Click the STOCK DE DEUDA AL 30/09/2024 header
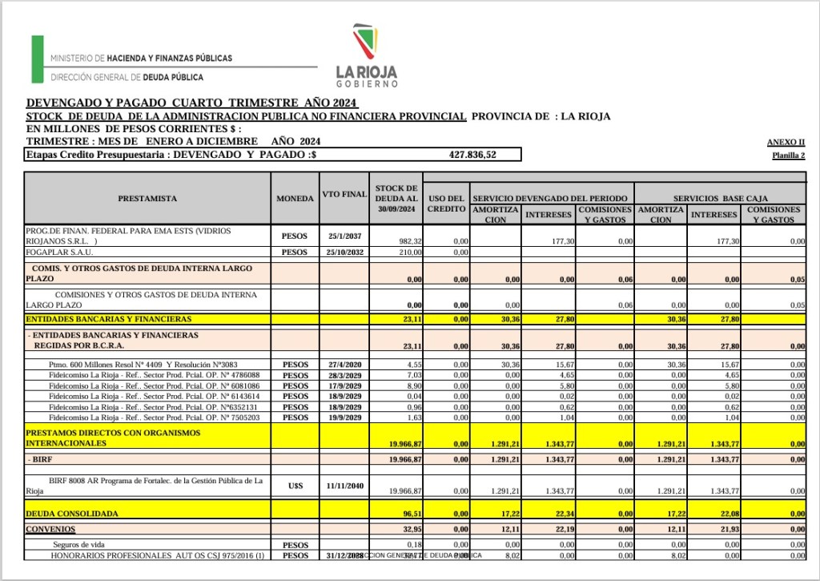 396,199
